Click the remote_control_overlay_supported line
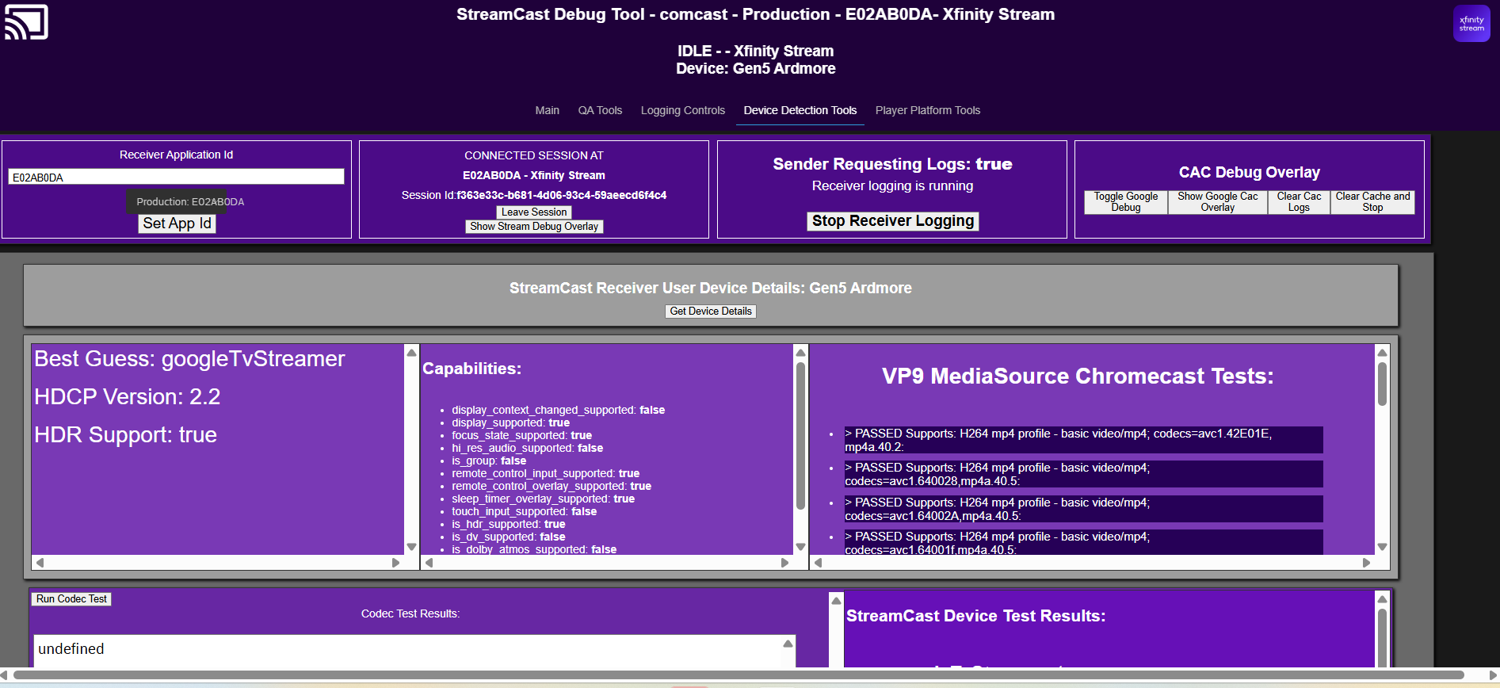This screenshot has height=688, width=1500. (x=551, y=486)
